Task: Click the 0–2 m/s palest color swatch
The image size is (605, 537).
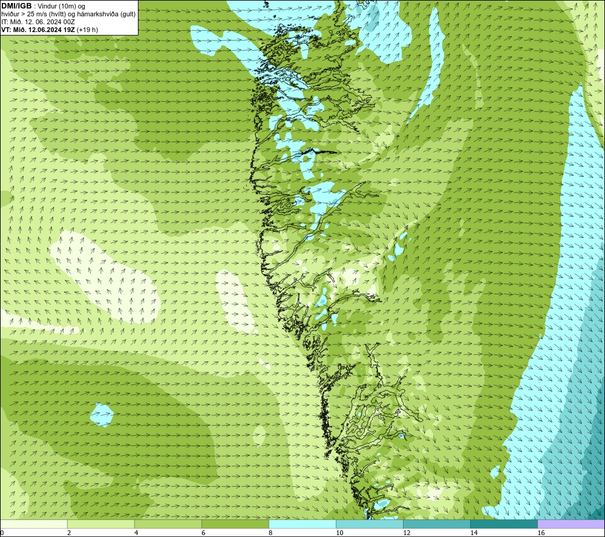Action: tap(34, 524)
